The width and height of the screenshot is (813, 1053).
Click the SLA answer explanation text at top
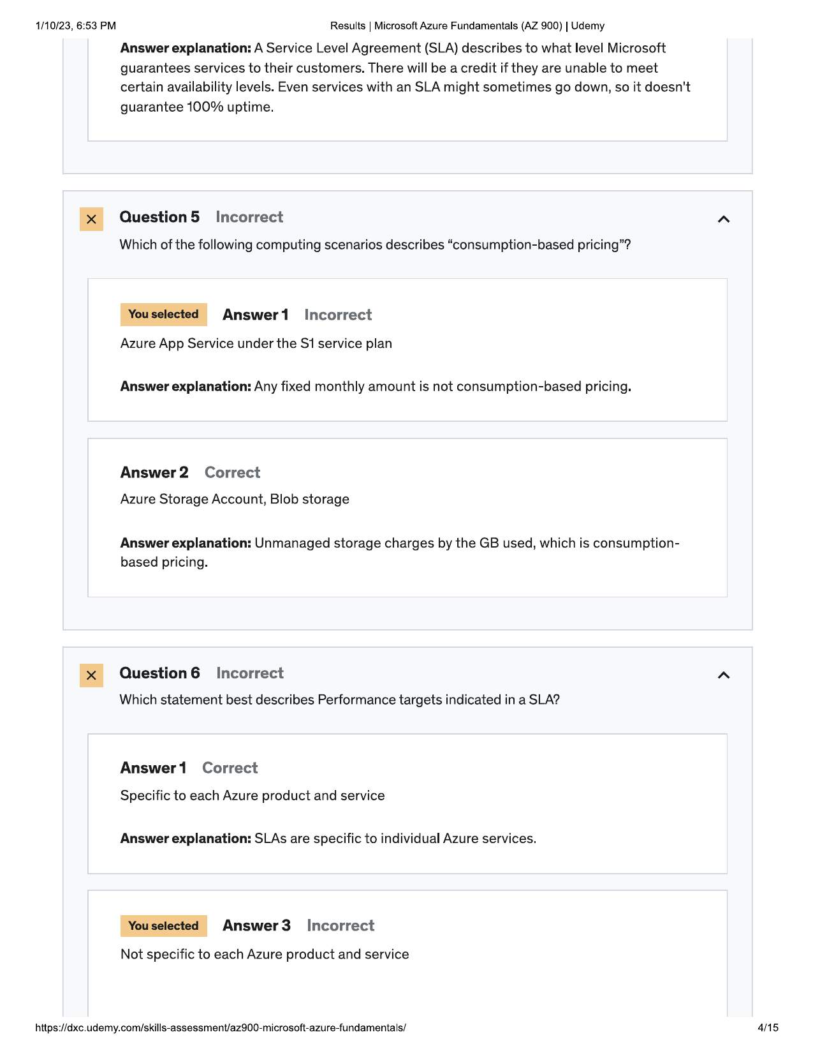[x=406, y=77]
